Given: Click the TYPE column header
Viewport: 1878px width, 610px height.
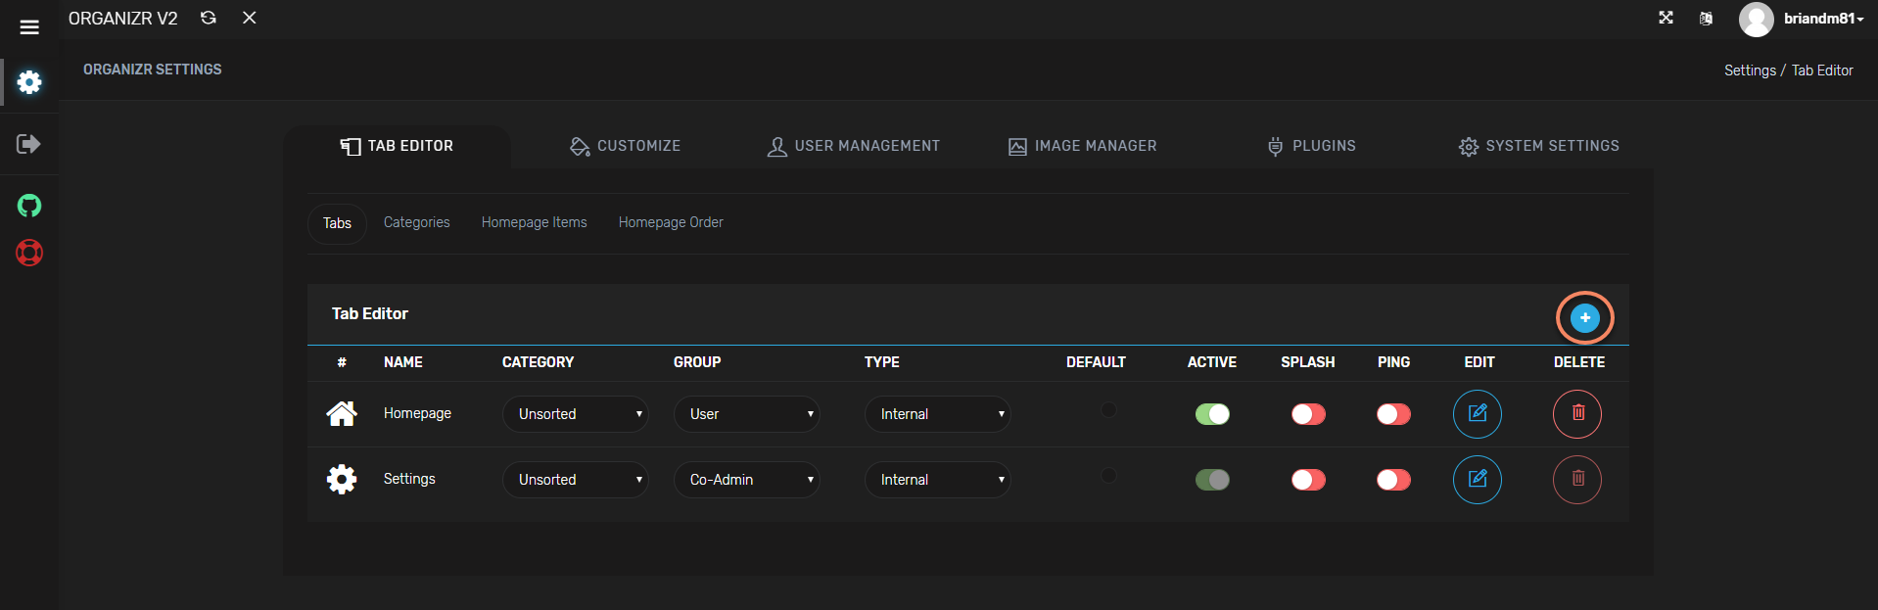Looking at the screenshot, I should [882, 362].
